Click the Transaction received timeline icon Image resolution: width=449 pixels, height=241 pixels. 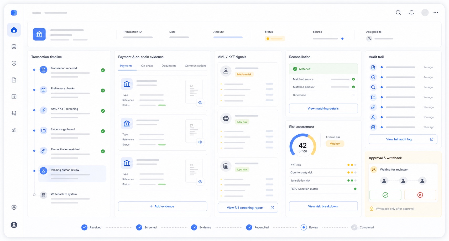pos(43,70)
